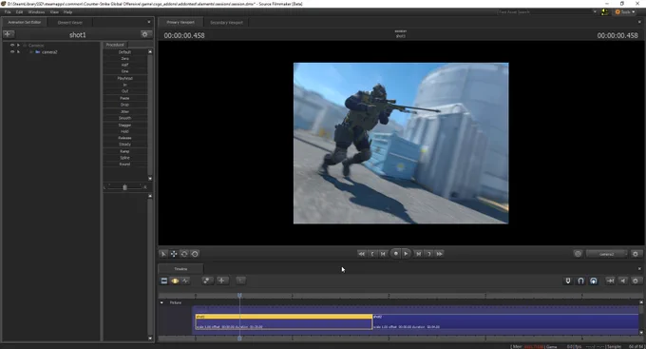This screenshot has width=646, height=349.
Task: Open the timeline settings gear
Action: pos(636,281)
